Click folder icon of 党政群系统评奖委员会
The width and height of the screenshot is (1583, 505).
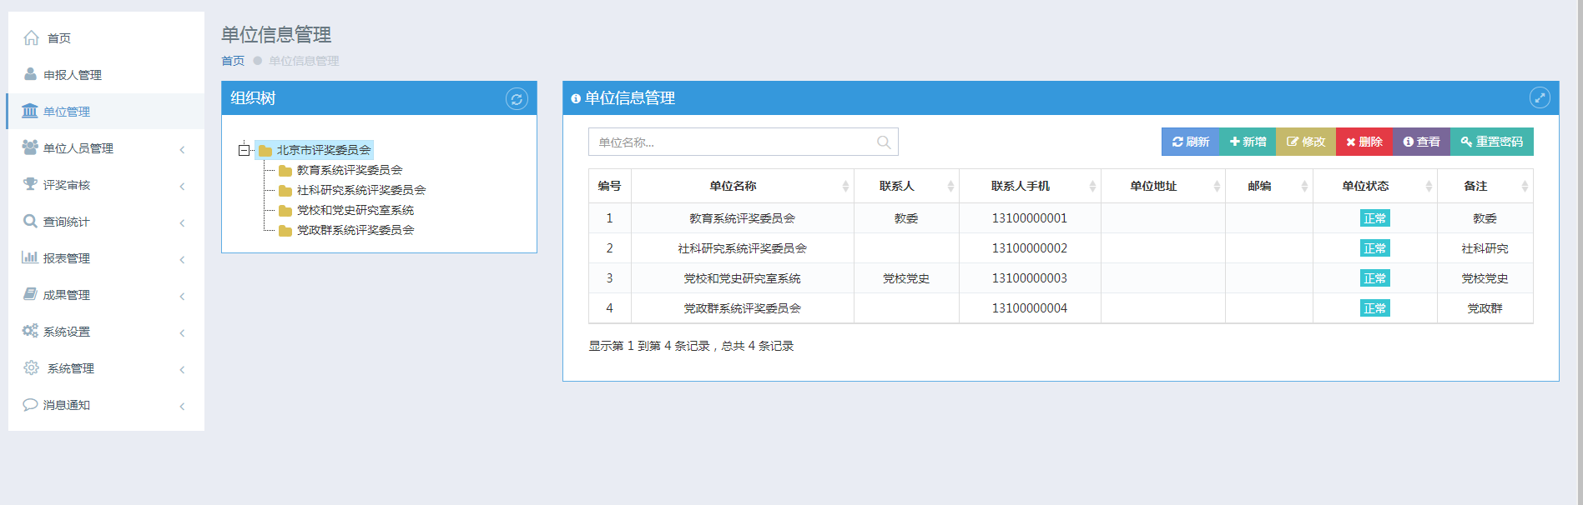coord(285,231)
